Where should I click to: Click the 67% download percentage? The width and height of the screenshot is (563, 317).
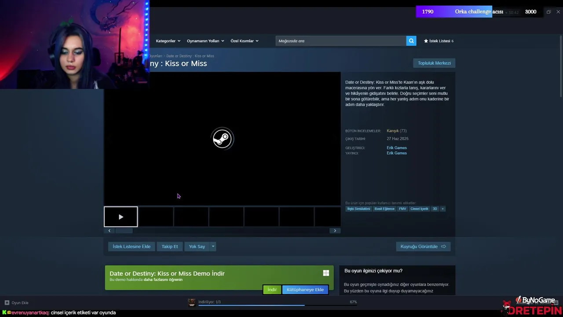click(353, 302)
